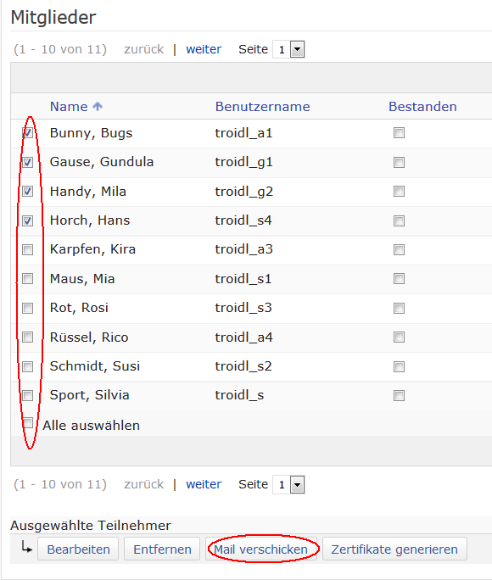Click Zertifikate generieren button
Image resolution: width=492 pixels, height=580 pixels.
[394, 549]
